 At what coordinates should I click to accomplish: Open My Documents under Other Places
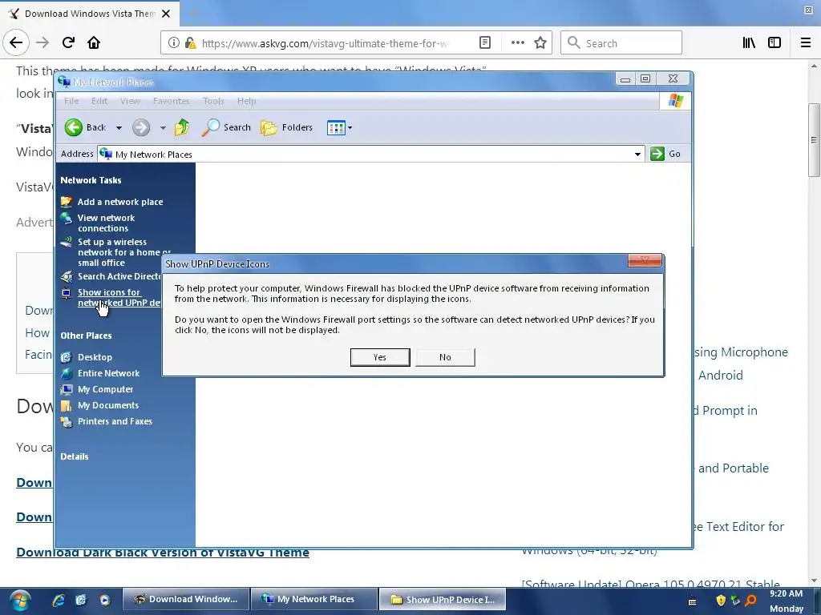point(108,405)
